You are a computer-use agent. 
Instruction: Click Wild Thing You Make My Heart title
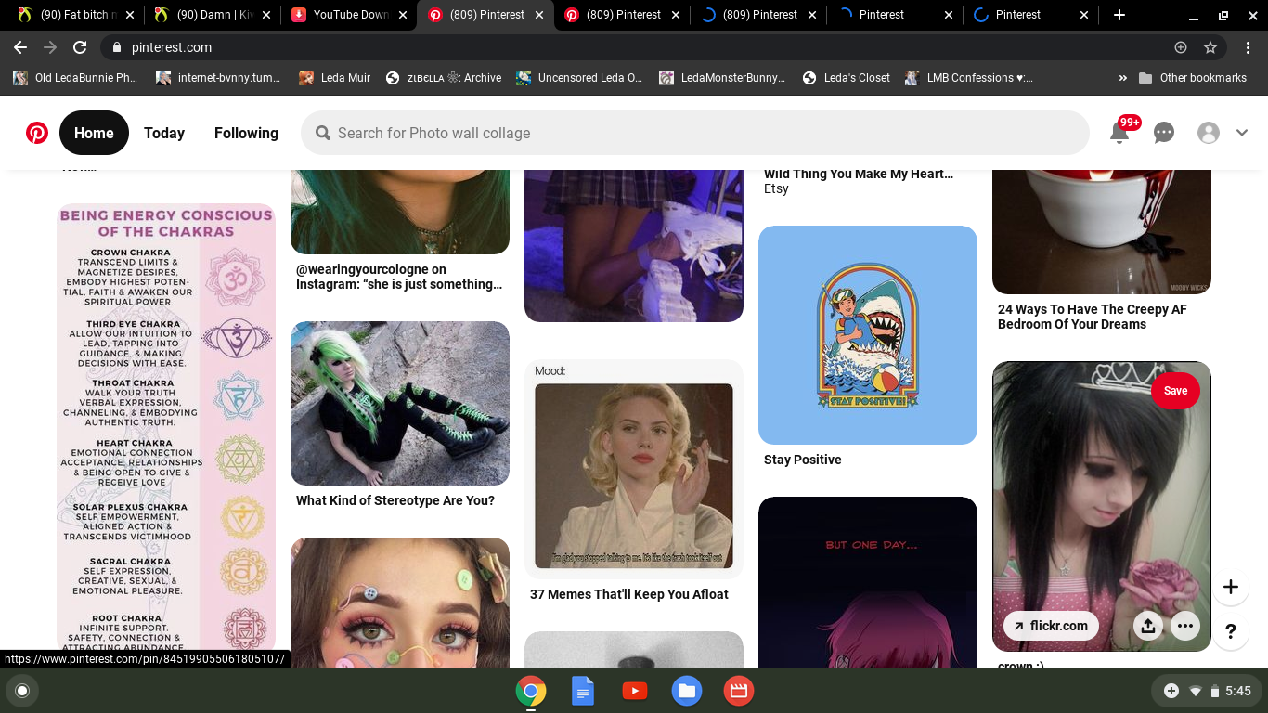[x=859, y=174]
